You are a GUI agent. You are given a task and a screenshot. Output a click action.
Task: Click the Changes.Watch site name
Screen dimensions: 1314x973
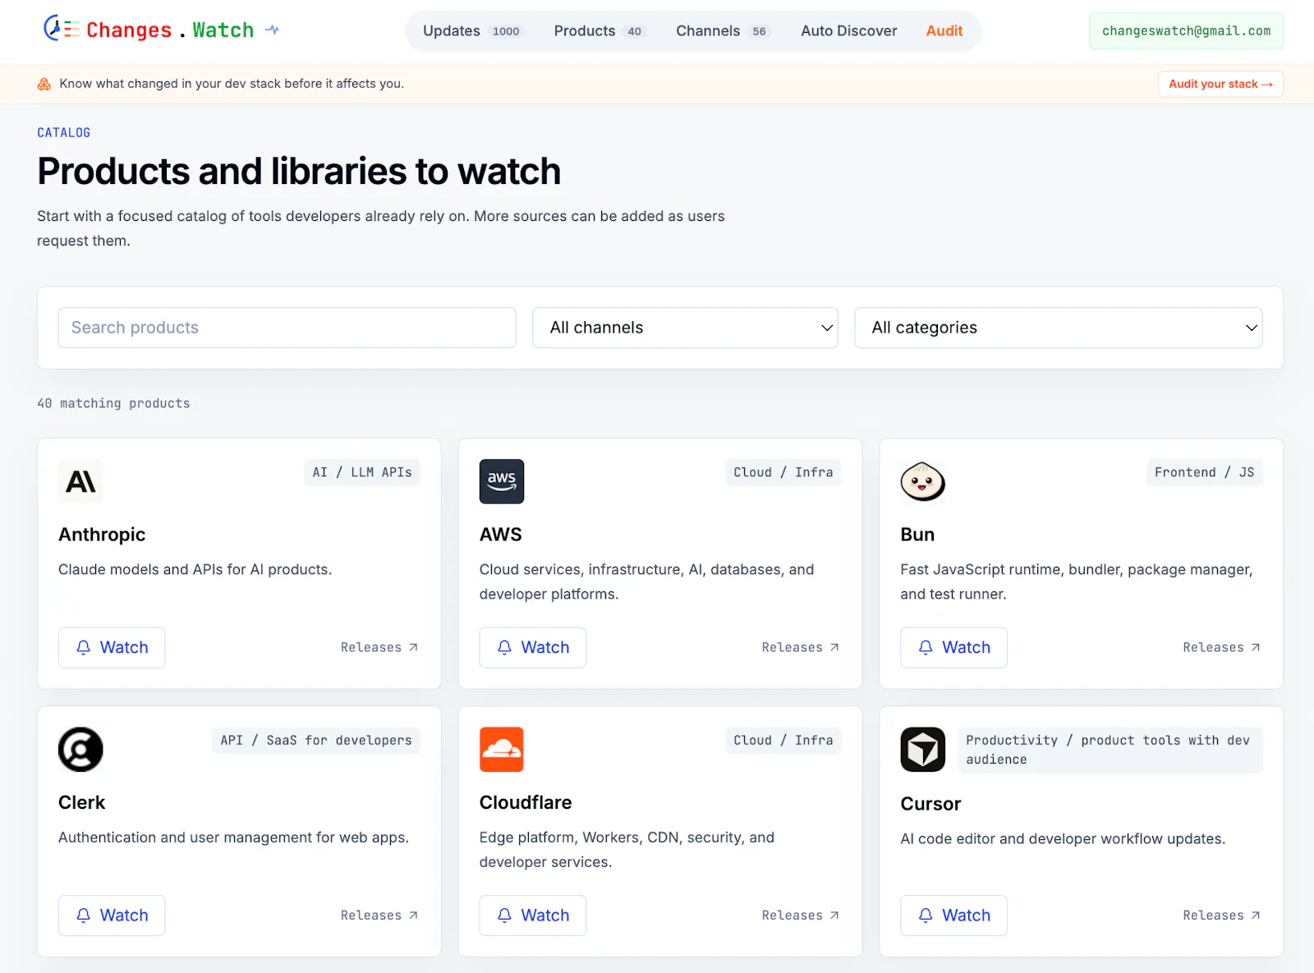pos(170,30)
